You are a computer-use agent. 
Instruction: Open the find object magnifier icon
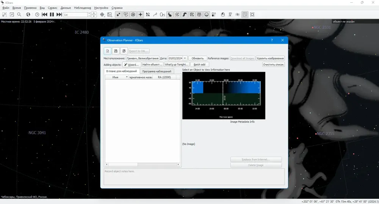tap(19, 14)
